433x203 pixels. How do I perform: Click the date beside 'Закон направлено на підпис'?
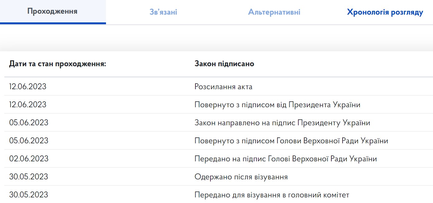pos(29,123)
